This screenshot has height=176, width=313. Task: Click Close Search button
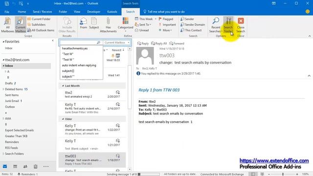click(241, 25)
